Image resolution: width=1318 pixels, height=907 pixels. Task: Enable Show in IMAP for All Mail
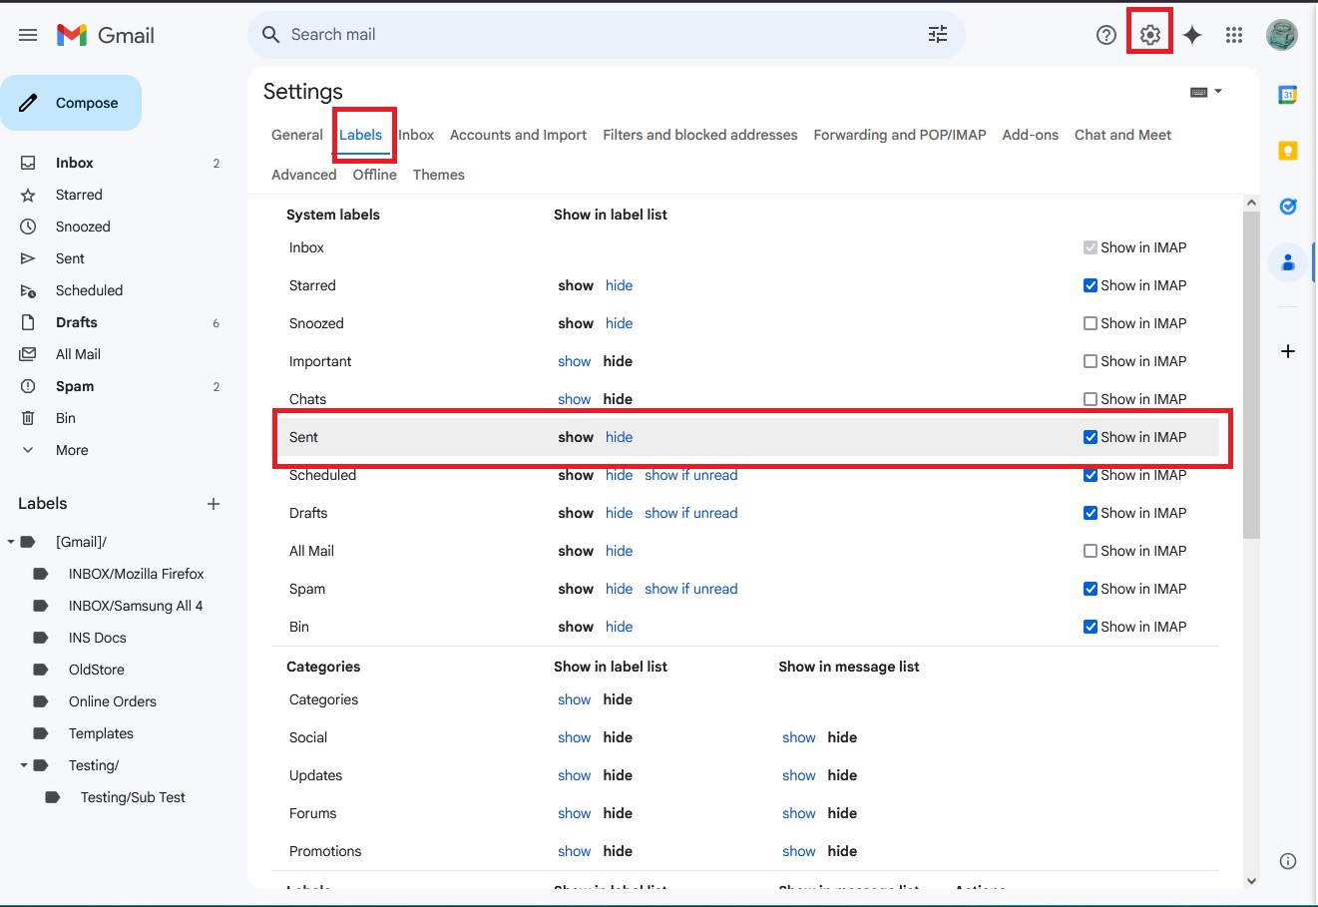pos(1091,551)
